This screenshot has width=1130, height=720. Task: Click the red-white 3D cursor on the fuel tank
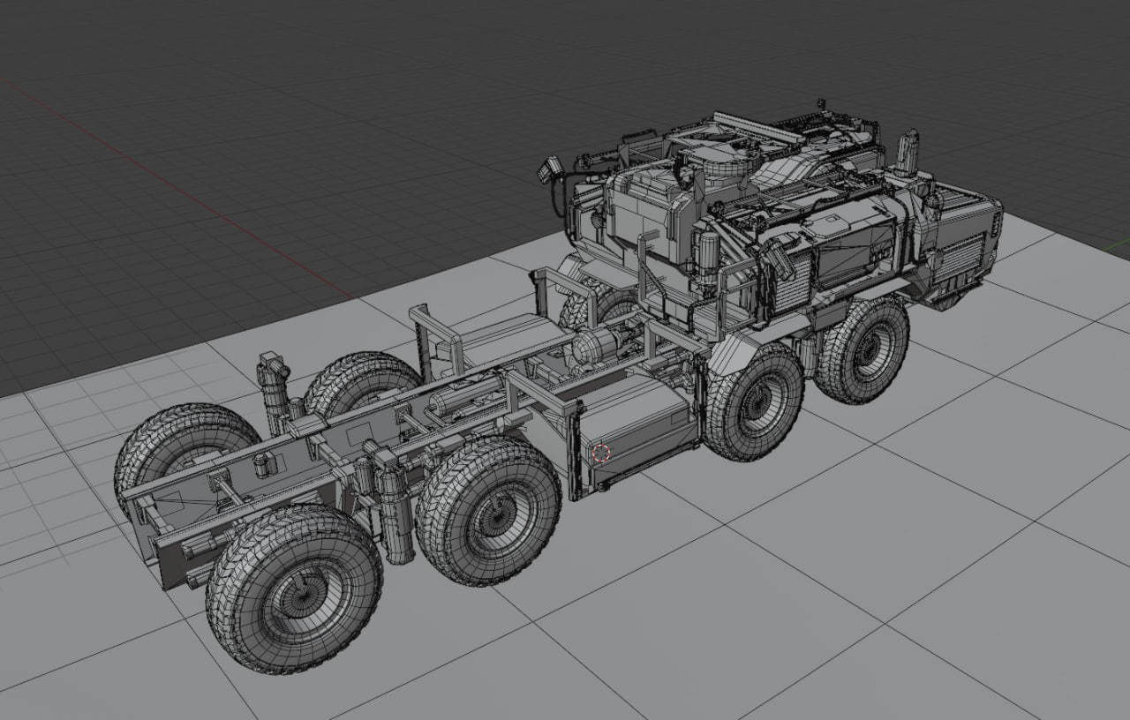click(x=600, y=454)
